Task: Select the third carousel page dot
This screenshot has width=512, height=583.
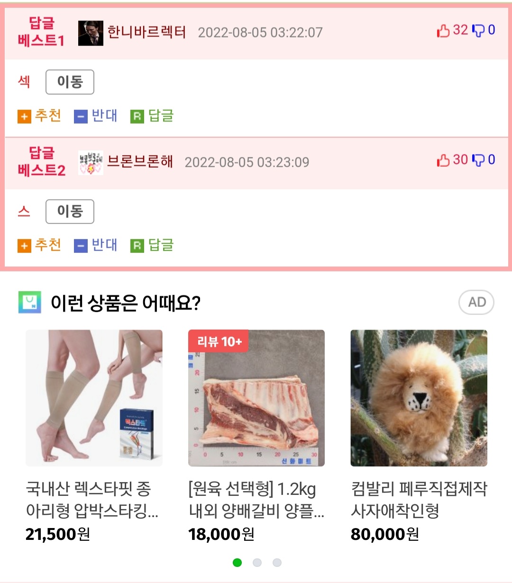Action: click(277, 563)
